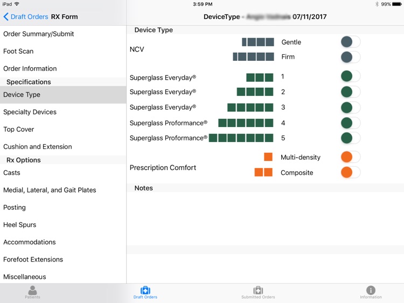Open Specialty Devices in sidebar
This screenshot has width=404, height=303.
(63, 112)
